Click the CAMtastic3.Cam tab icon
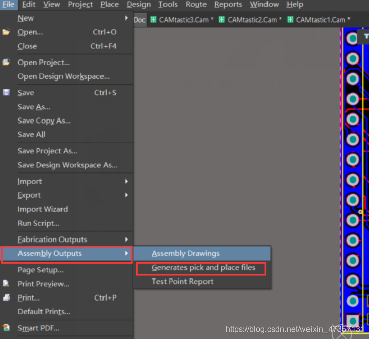Screen dimensions: 369x339 tap(153, 19)
